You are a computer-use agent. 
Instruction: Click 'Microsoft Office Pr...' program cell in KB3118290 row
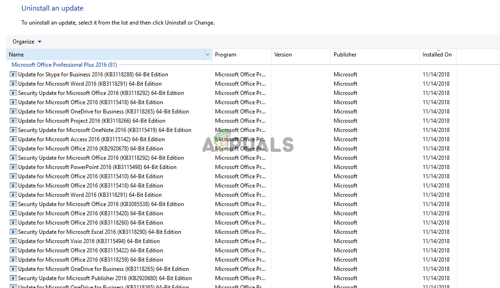point(240,232)
